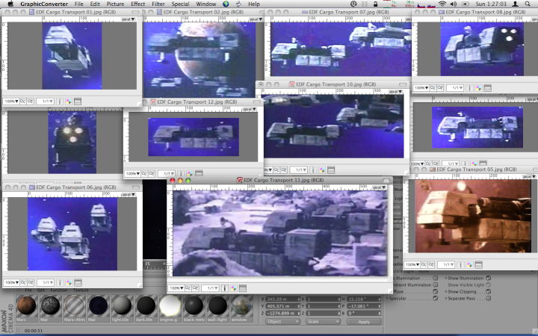The height and width of the screenshot is (336, 538).
Task: Zoom out in EDF Cargo Transport 06 window
Action: 23,282
